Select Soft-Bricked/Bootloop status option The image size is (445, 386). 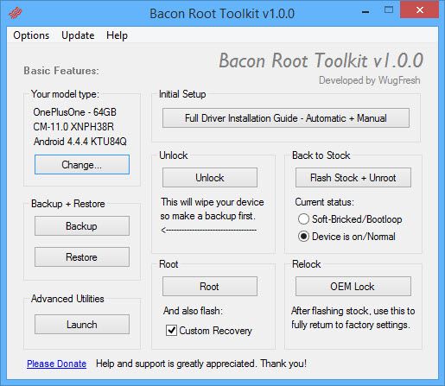[303, 219]
